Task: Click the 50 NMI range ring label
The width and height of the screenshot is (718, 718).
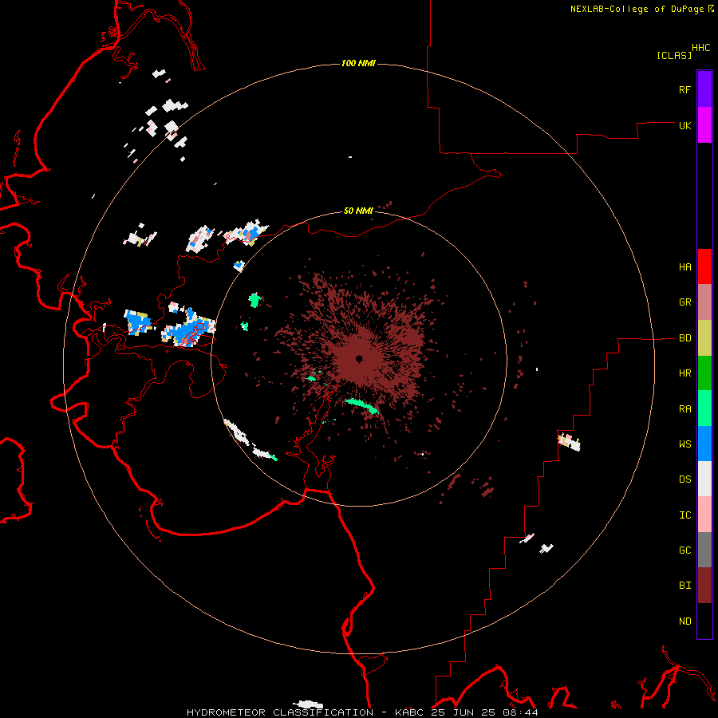Action: click(x=358, y=211)
